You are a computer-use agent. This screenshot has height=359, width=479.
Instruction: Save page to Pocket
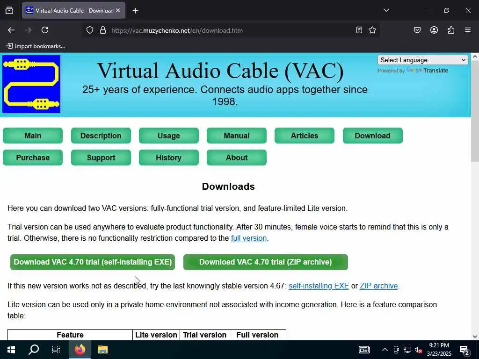click(x=417, y=30)
